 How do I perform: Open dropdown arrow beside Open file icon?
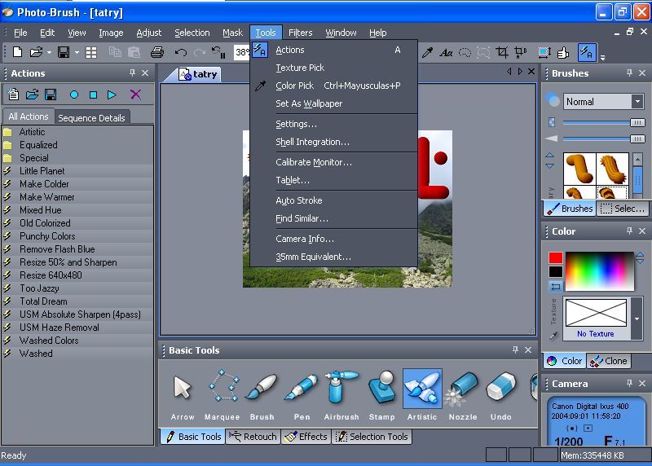click(x=49, y=52)
